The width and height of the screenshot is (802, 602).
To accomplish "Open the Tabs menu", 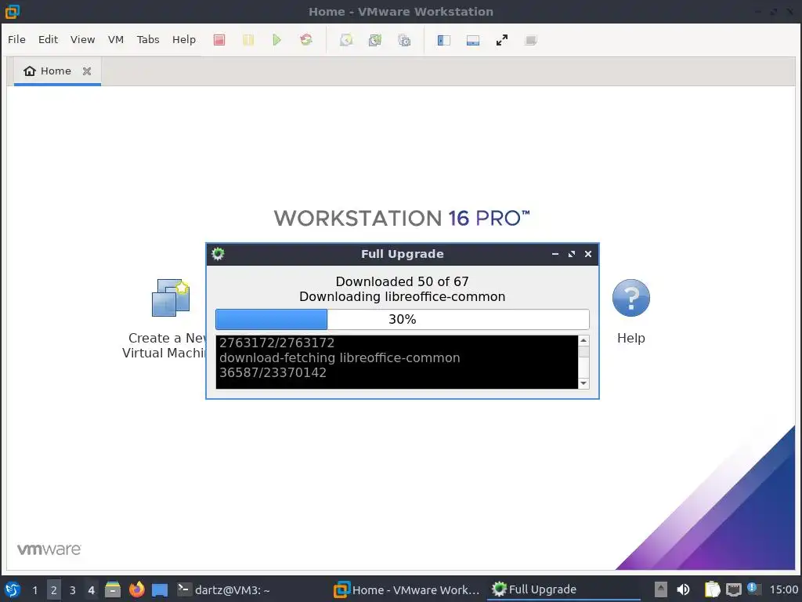I will (148, 39).
